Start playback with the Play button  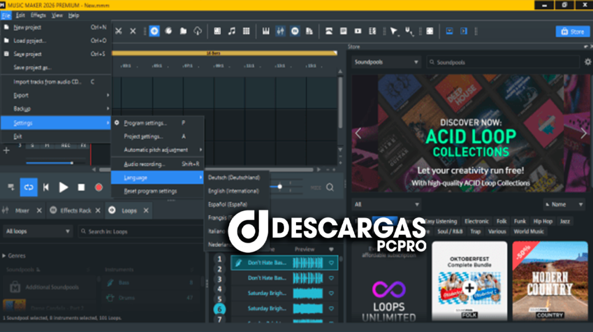(64, 187)
